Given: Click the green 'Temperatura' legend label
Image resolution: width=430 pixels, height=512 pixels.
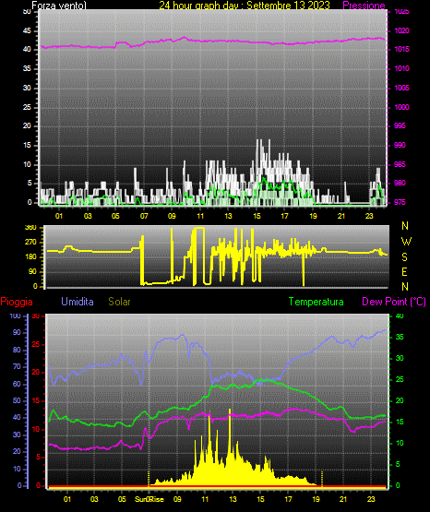Looking at the screenshot, I should 316,302.
